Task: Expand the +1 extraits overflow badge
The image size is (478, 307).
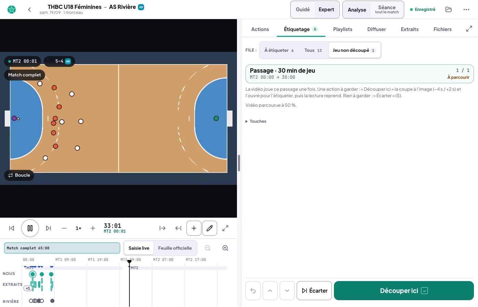Action: [x=27, y=288]
